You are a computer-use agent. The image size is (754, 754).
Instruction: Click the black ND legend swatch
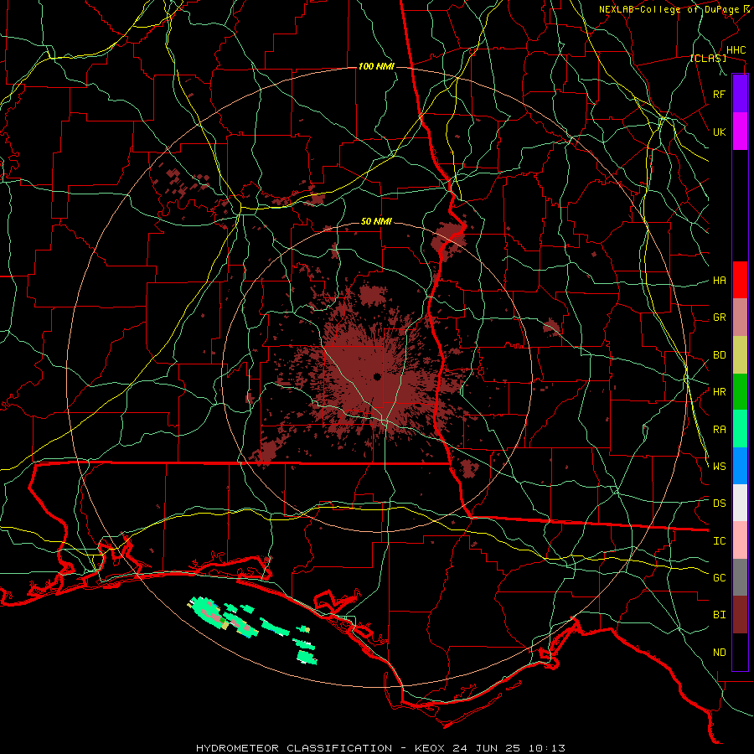(740, 652)
